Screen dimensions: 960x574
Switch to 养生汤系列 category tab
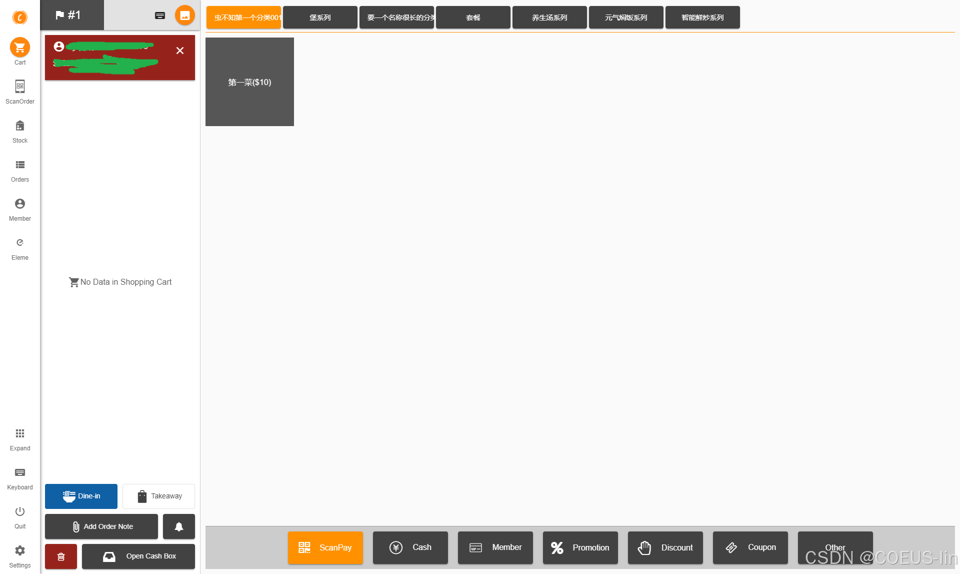[549, 18]
